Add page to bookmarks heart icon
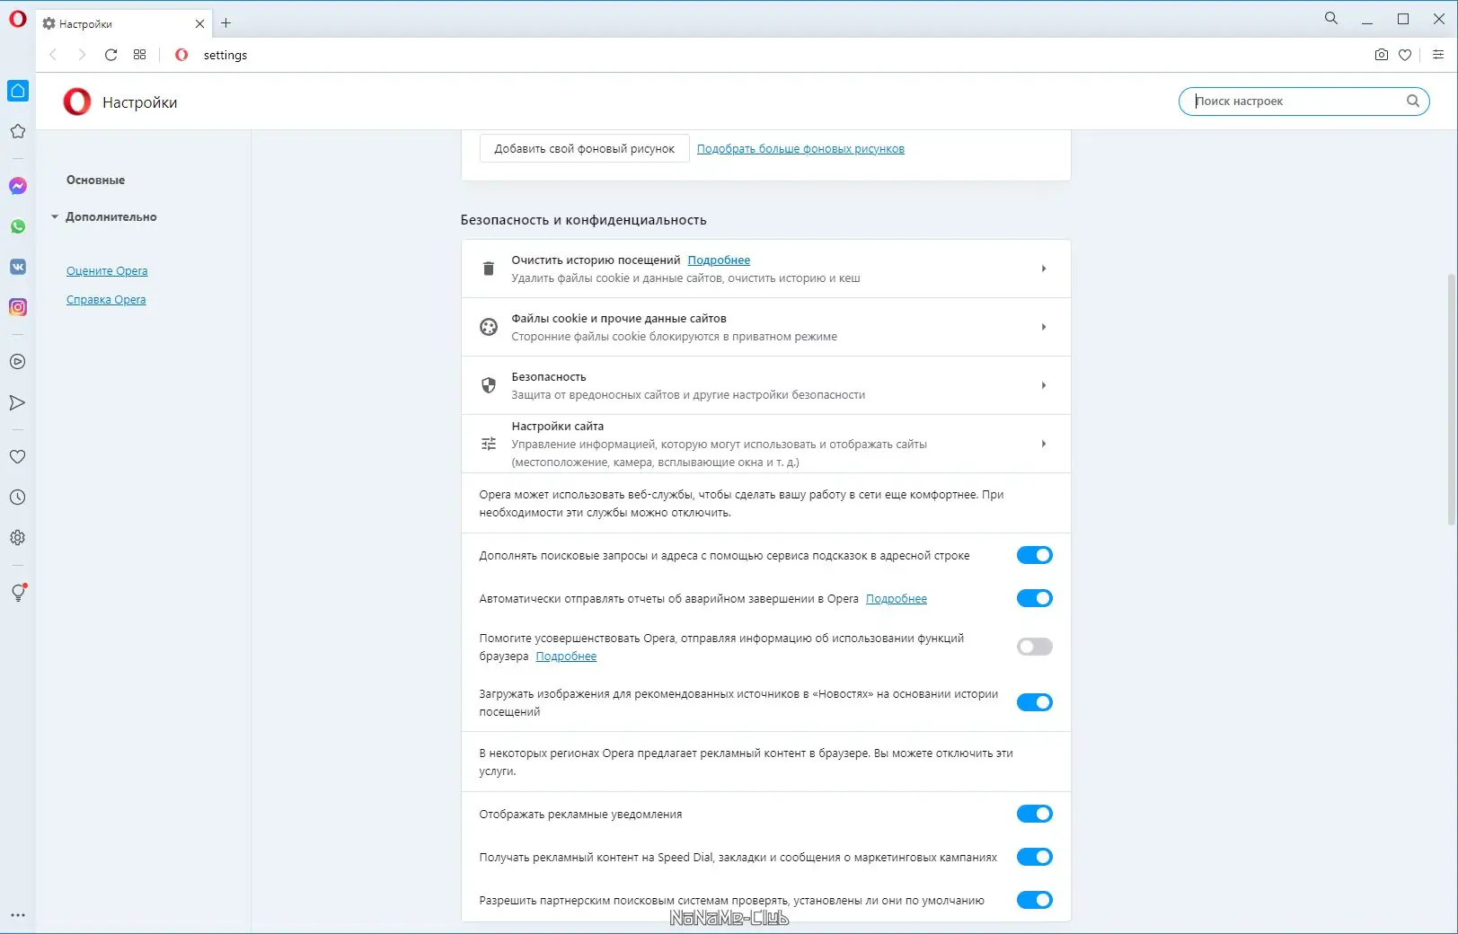 1405,55
